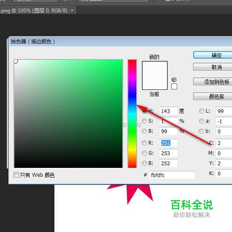Click the Lab b field showing 0
This screenshot has width=232, height=232.
(224, 131)
